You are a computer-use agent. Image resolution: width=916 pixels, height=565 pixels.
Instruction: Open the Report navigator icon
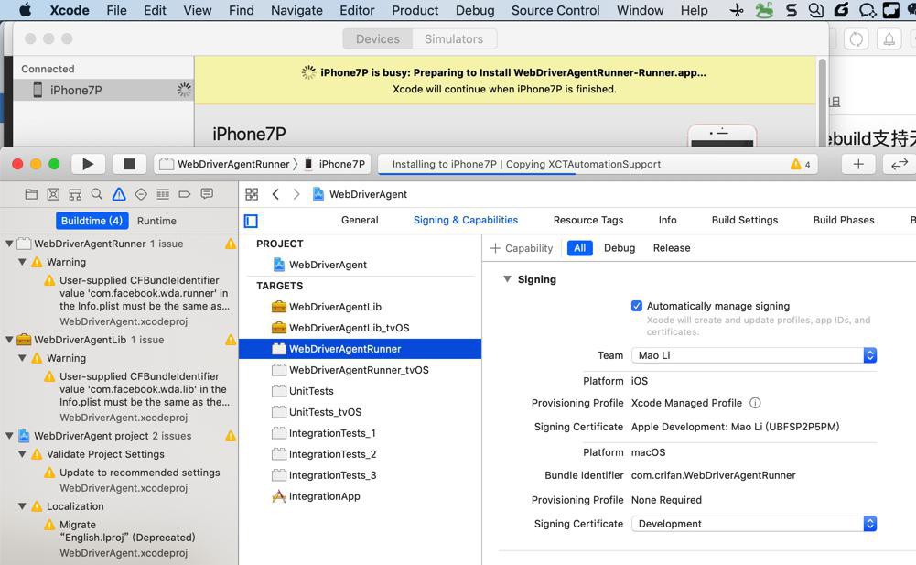(x=207, y=194)
